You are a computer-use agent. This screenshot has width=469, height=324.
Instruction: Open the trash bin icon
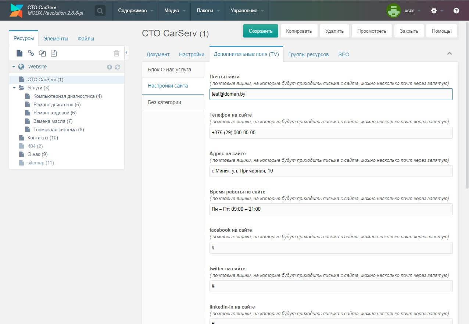point(117,53)
